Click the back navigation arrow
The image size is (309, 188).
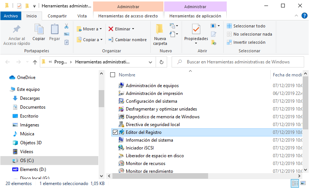point(7,62)
